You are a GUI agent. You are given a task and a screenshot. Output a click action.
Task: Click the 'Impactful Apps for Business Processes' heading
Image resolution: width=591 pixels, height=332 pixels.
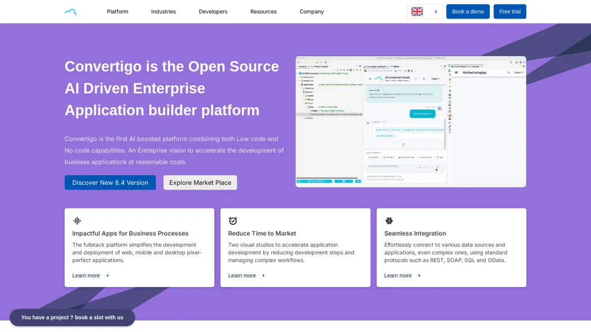click(x=130, y=233)
